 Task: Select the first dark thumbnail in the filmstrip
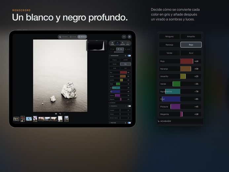pos(16,119)
